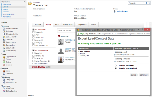The width and height of the screenshot is (152, 97).
Task: Toggle All Job Levels checkbox
Action: pos(33,30)
